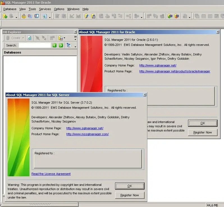Viewport: 224px width, 207px height.
Task: Click the document with green grid toolbar icon
Action: pyautogui.click(x=45, y=16)
